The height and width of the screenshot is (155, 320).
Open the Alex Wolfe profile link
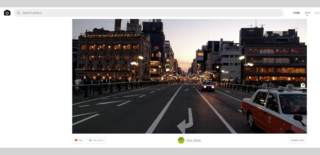(x=193, y=140)
